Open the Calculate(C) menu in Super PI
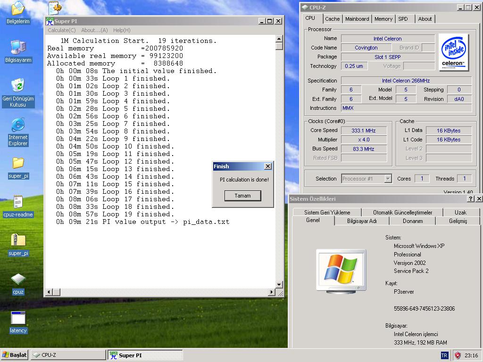483x362 pixels. point(62,30)
